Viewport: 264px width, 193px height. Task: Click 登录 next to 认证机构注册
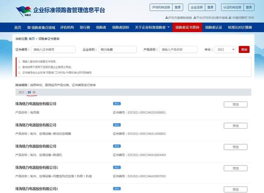point(249,7)
